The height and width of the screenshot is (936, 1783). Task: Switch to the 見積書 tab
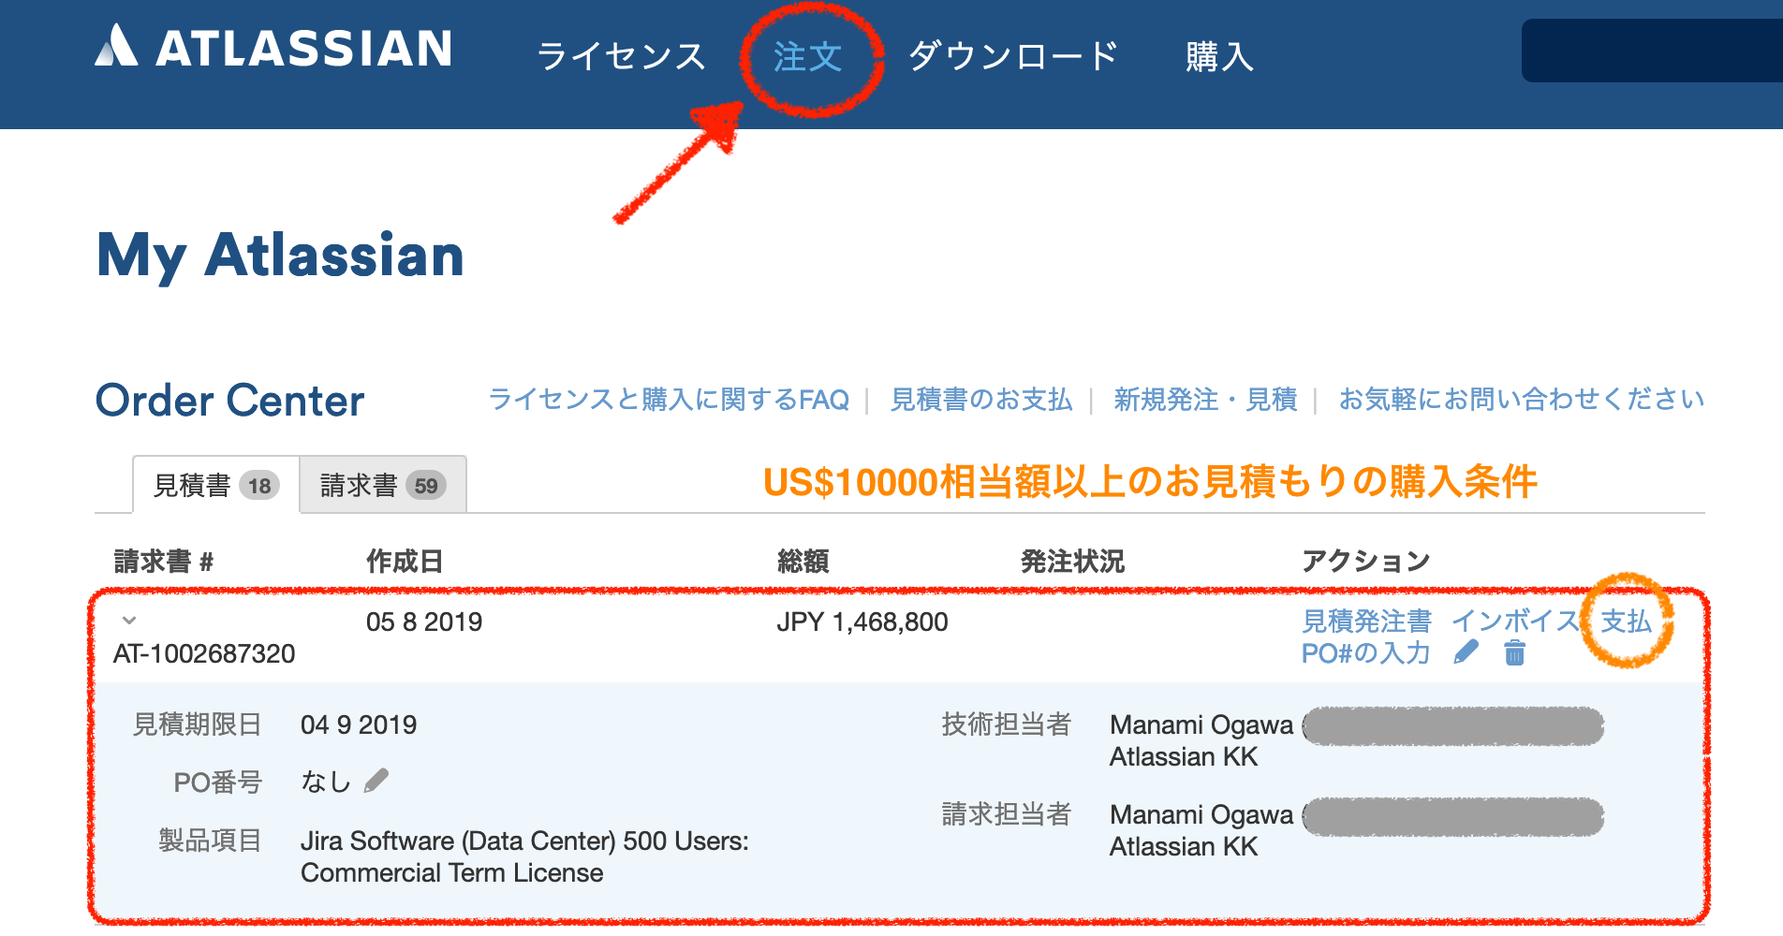point(216,485)
